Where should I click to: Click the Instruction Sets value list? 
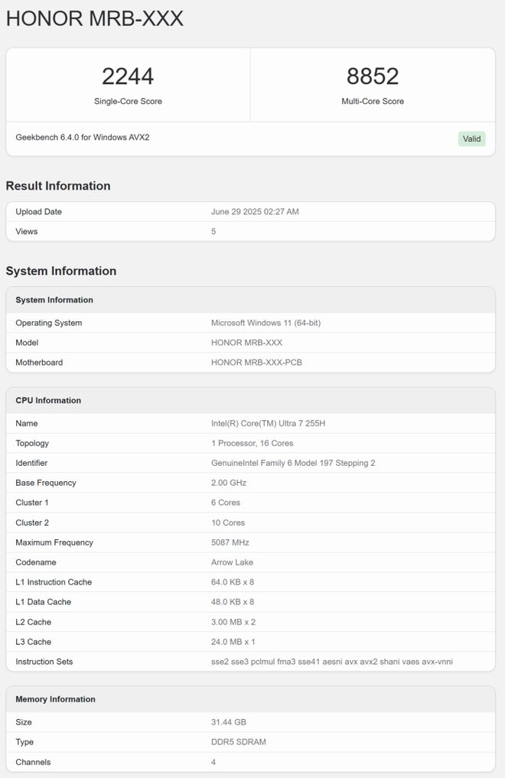point(332,662)
